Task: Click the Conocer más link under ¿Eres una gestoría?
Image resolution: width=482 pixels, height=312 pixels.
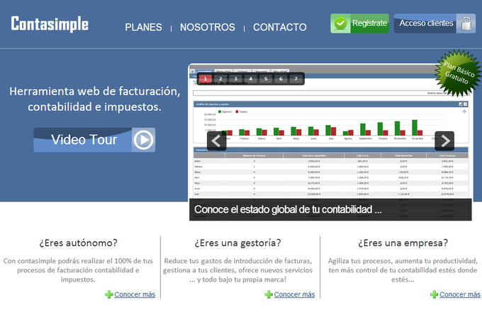Action: pyautogui.click(x=294, y=294)
